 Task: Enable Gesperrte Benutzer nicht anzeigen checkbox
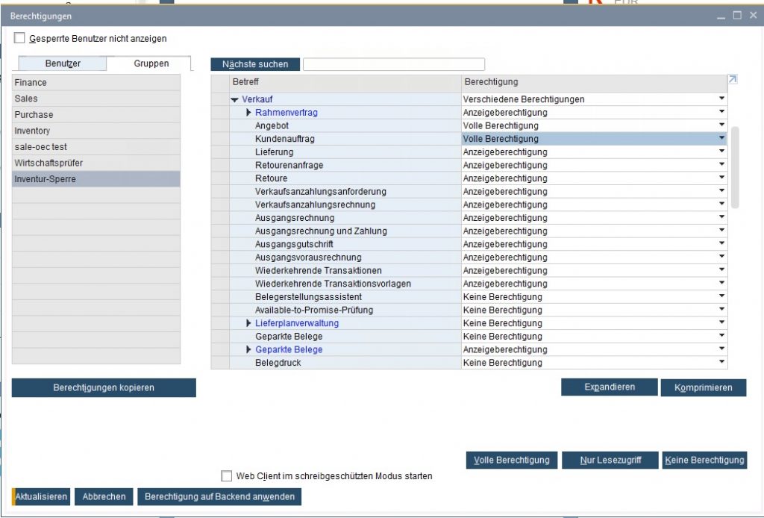[19, 38]
